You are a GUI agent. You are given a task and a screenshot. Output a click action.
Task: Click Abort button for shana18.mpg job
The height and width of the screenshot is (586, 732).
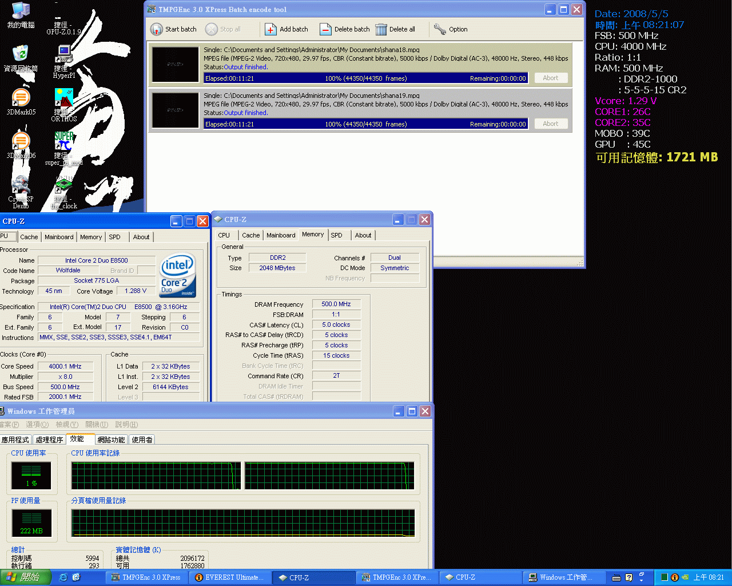(551, 78)
